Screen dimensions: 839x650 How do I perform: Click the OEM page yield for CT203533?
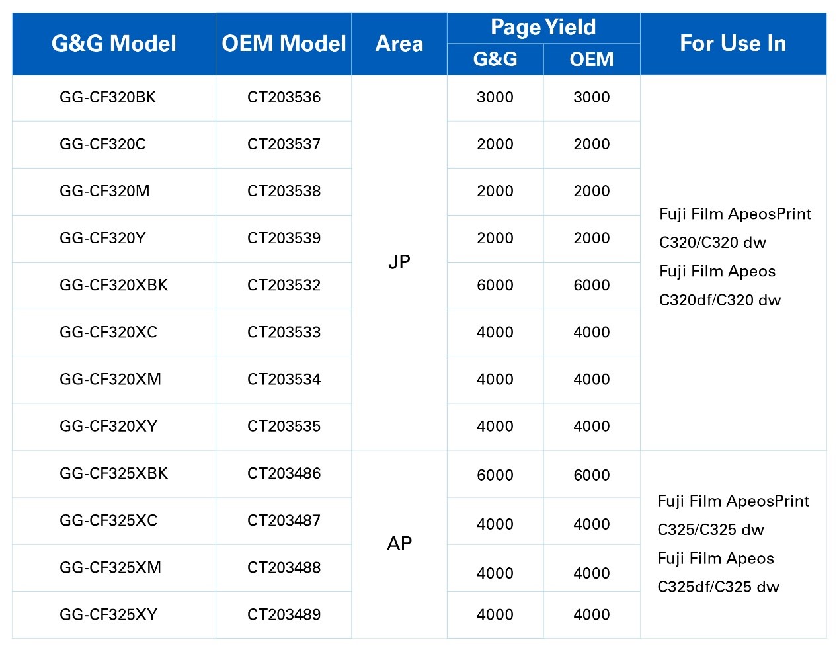click(592, 332)
